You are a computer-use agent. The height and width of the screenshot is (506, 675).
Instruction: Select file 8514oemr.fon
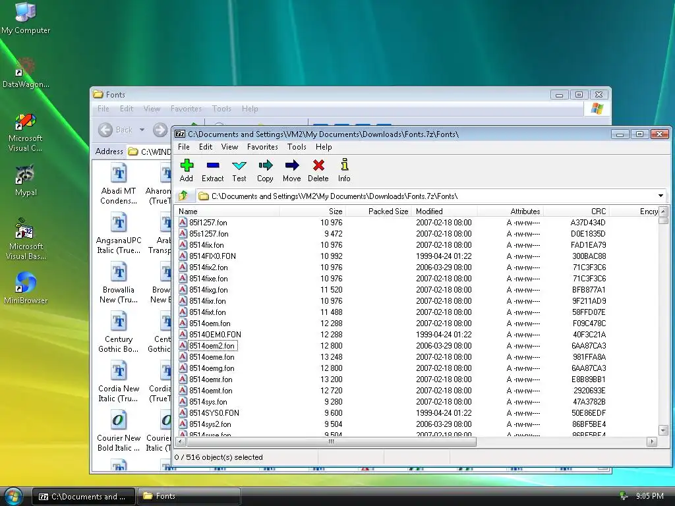pos(211,379)
